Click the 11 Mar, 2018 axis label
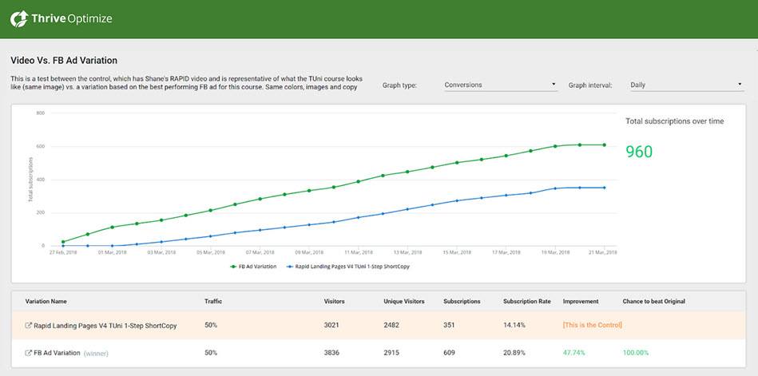This screenshot has height=376, width=758. click(x=359, y=252)
